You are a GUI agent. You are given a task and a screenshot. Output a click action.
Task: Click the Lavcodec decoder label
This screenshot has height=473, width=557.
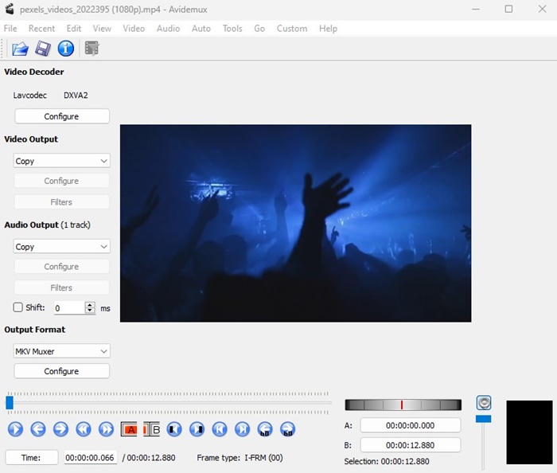point(30,96)
